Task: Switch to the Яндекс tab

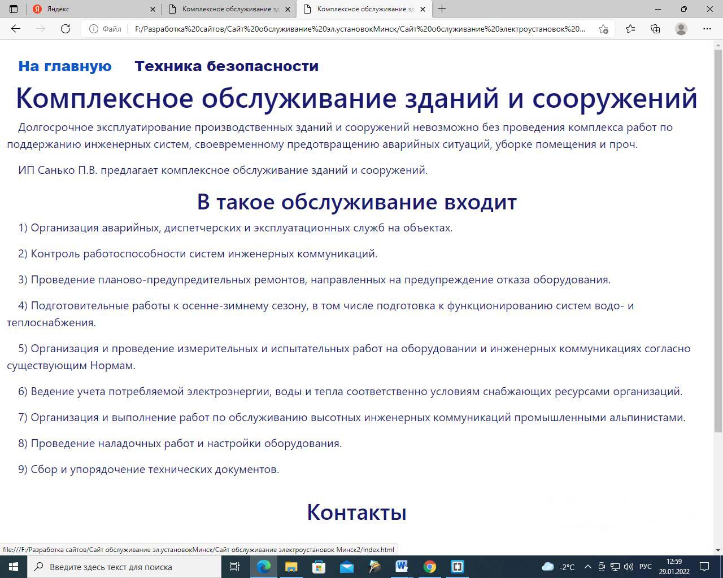Action: (85, 9)
